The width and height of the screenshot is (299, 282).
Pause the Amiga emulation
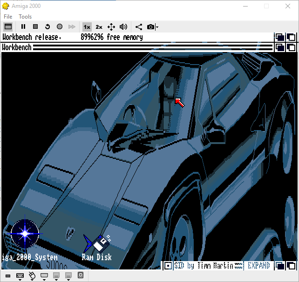pos(23,26)
